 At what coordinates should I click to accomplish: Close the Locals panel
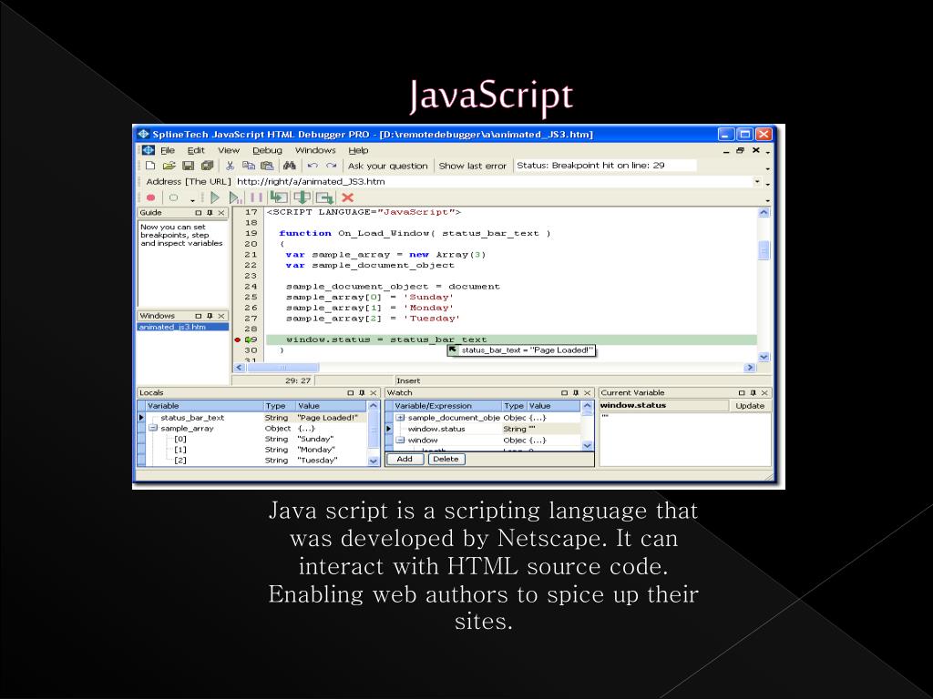tap(373, 393)
